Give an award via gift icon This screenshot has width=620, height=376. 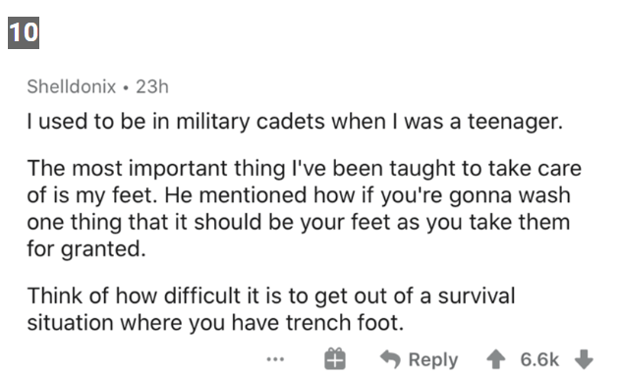[x=335, y=358]
